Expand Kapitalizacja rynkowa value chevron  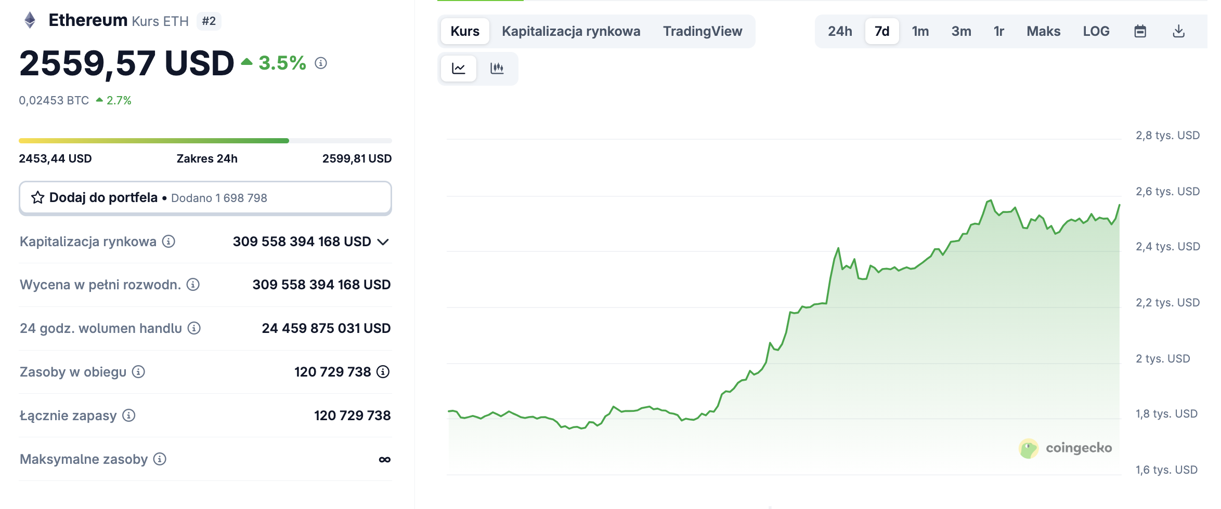[x=383, y=242]
